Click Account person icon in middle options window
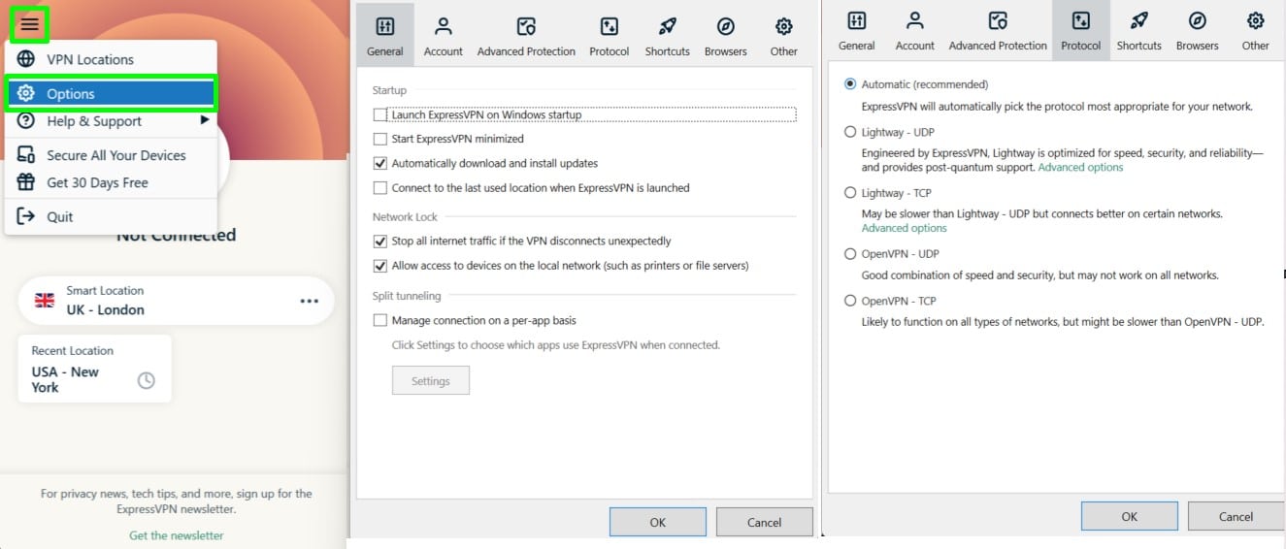 pyautogui.click(x=443, y=26)
